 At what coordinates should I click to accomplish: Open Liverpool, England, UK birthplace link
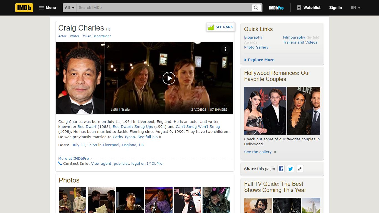point(123,145)
